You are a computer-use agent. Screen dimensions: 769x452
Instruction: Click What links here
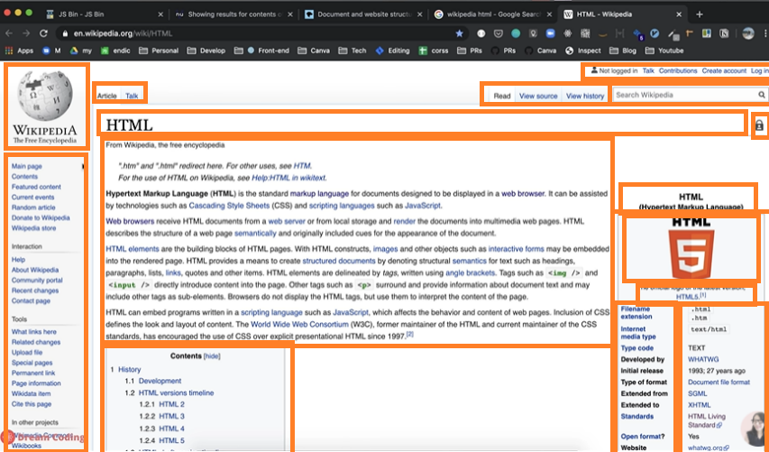click(34, 332)
